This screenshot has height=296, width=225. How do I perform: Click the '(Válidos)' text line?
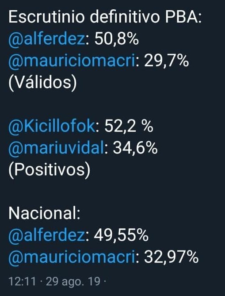tap(42, 83)
